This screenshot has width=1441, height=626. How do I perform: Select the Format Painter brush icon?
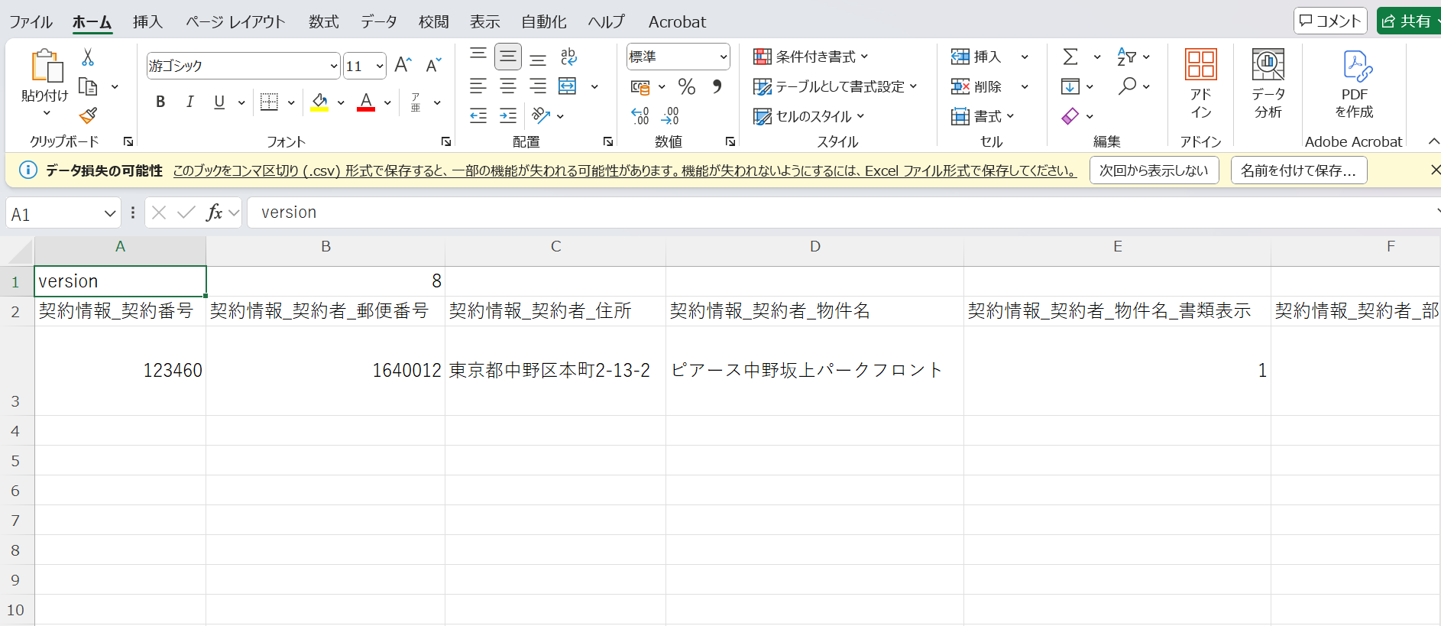[x=88, y=115]
